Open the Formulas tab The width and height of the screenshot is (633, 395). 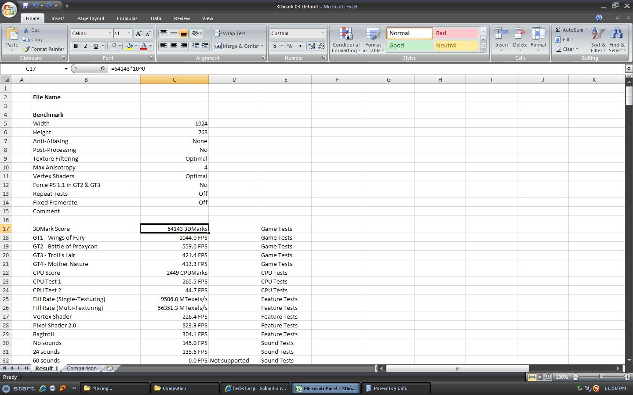pyautogui.click(x=127, y=18)
